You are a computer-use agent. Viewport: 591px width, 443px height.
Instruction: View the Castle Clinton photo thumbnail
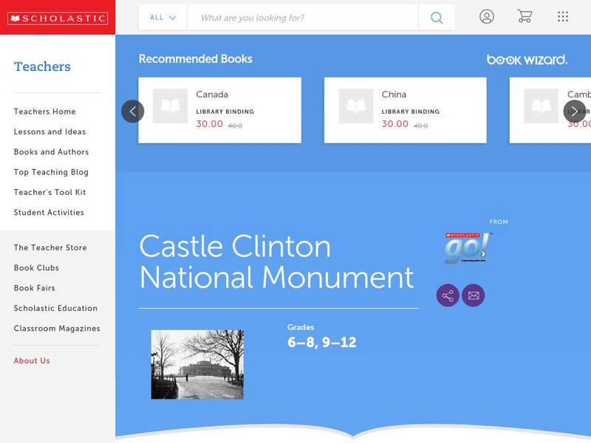[x=197, y=364]
